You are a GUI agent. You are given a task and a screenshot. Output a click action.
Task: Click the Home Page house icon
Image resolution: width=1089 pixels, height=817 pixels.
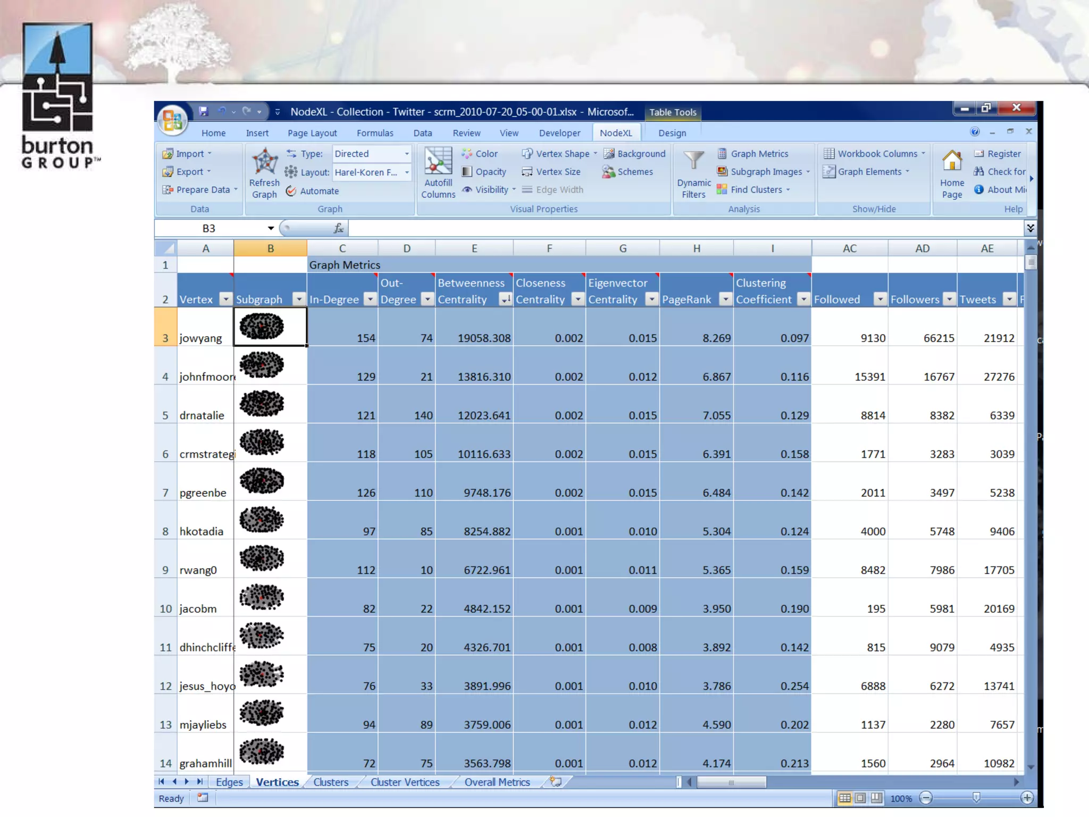pyautogui.click(x=951, y=161)
